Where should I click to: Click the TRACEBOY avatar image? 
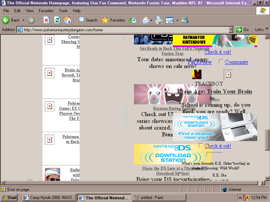click(197, 74)
